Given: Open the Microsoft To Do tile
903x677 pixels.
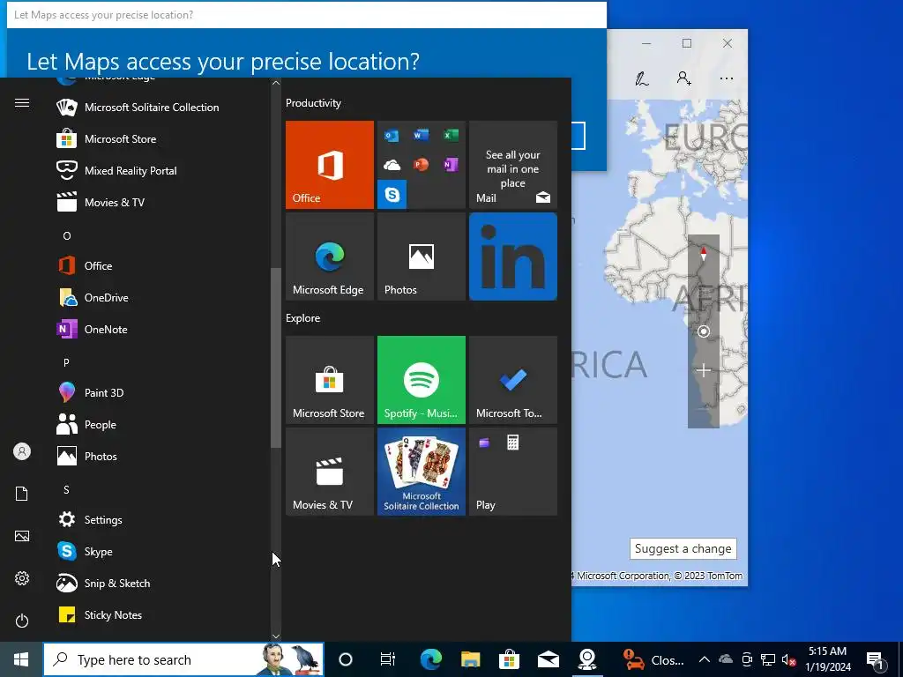Looking at the screenshot, I should [x=513, y=380].
